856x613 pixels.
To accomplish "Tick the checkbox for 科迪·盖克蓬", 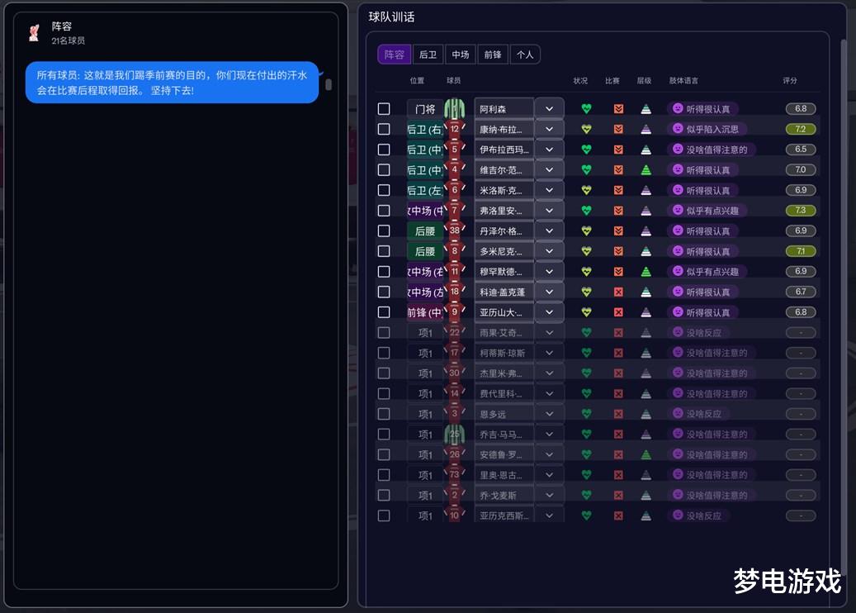I will pos(384,292).
